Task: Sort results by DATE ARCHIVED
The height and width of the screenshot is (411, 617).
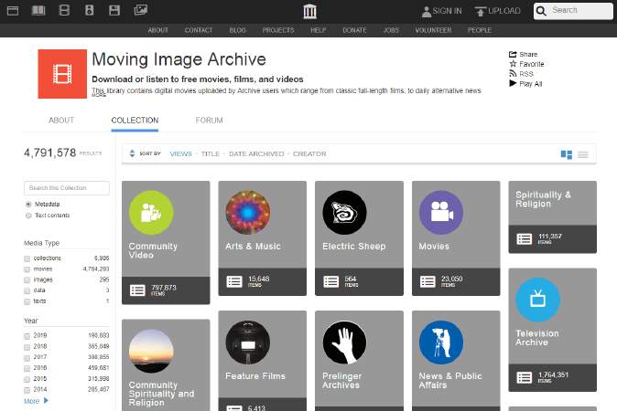Action: click(256, 153)
